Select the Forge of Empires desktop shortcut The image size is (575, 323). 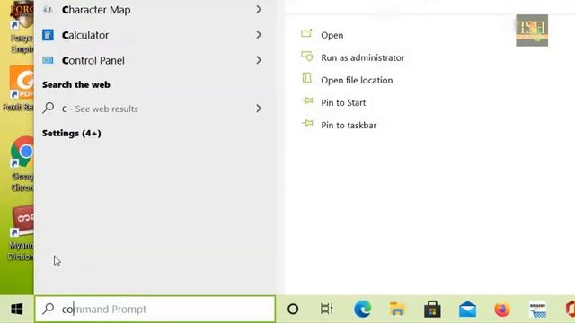pyautogui.click(x=22, y=27)
